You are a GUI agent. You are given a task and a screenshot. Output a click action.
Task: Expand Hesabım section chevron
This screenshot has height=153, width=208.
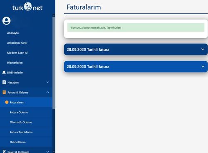point(47,82)
